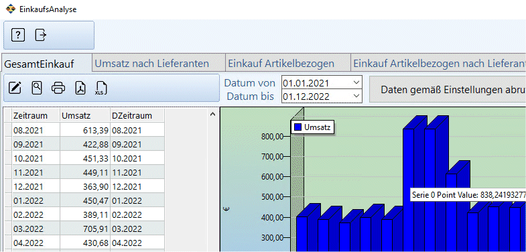The image size is (526, 252).
Task: Click the Umsatz value 430,68
Action: coord(85,243)
